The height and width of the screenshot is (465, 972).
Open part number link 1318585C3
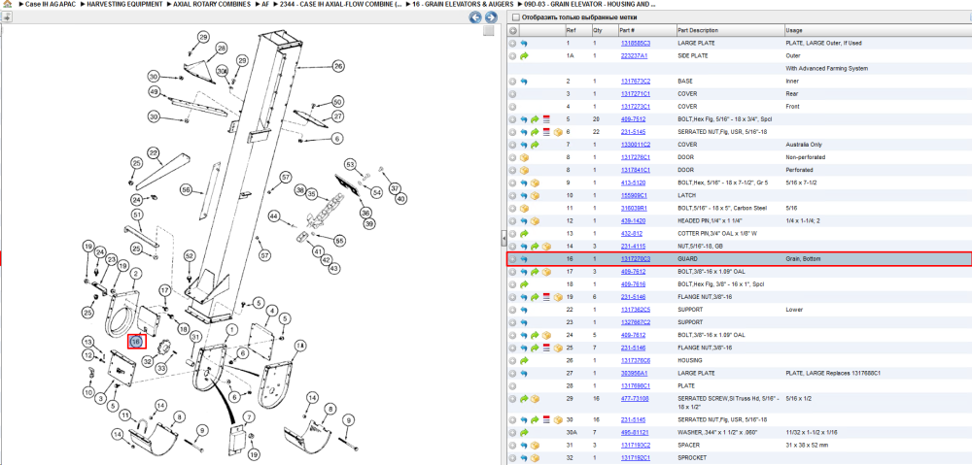pyautogui.click(x=636, y=44)
